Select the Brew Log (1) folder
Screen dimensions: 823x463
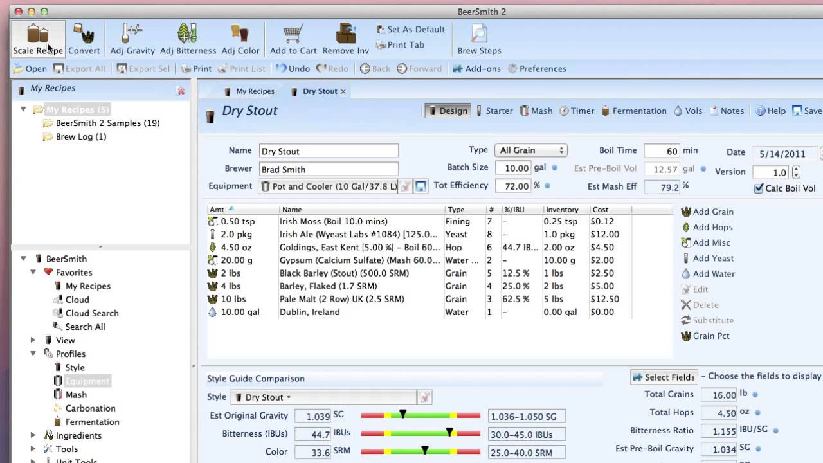click(x=75, y=136)
